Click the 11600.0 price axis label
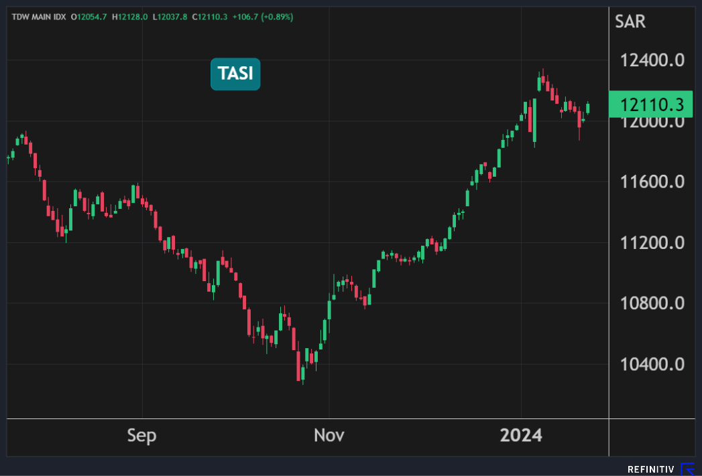Screen dimensions: 702x476 [x=652, y=182]
